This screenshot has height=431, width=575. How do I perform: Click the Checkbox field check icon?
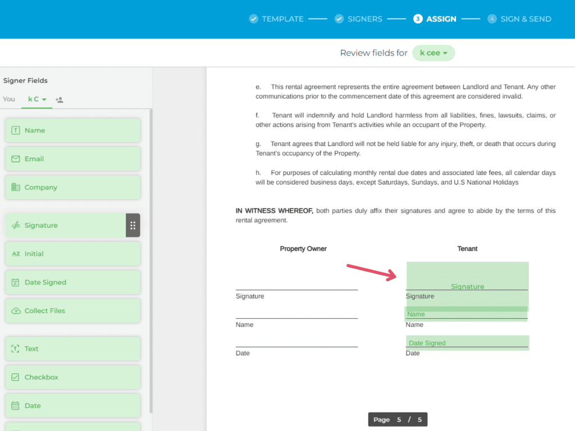[15, 377]
